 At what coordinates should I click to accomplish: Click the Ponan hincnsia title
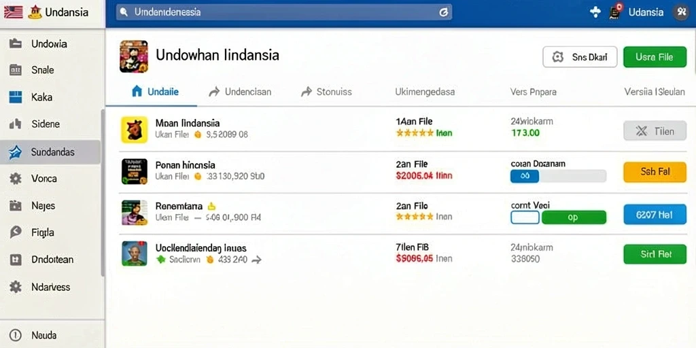coord(185,164)
